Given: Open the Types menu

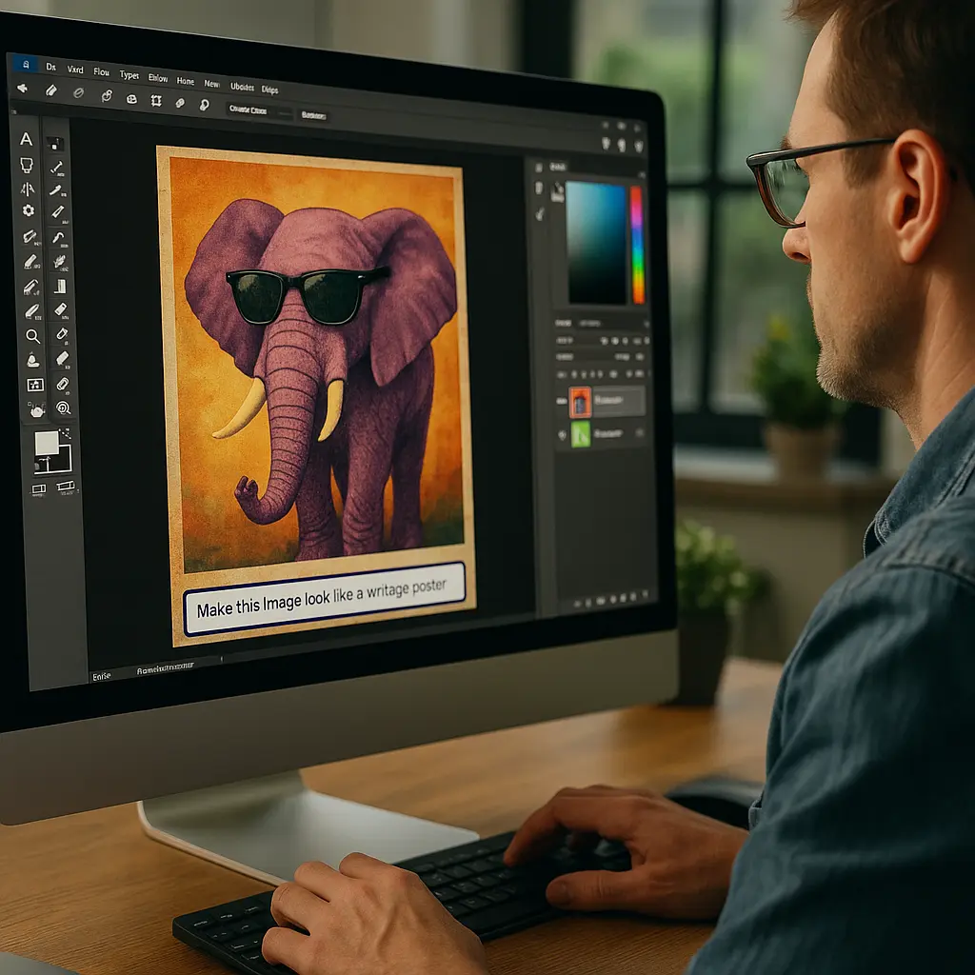Looking at the screenshot, I should pos(129,75).
